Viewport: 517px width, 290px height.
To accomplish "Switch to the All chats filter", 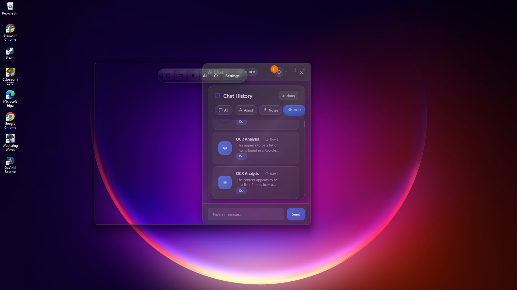I will (223, 110).
